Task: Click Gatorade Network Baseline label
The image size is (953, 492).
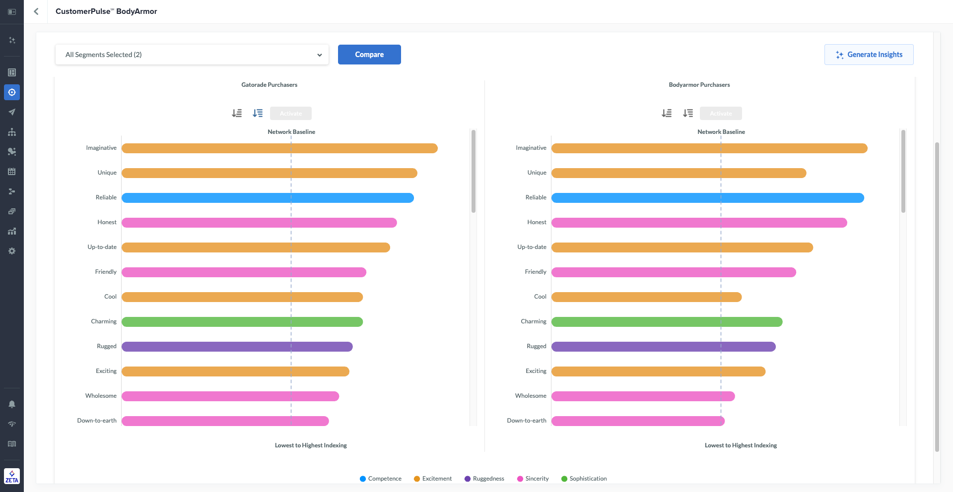Action: pyautogui.click(x=291, y=132)
